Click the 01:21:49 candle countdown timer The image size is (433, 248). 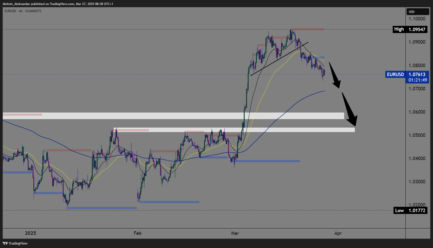(418, 80)
